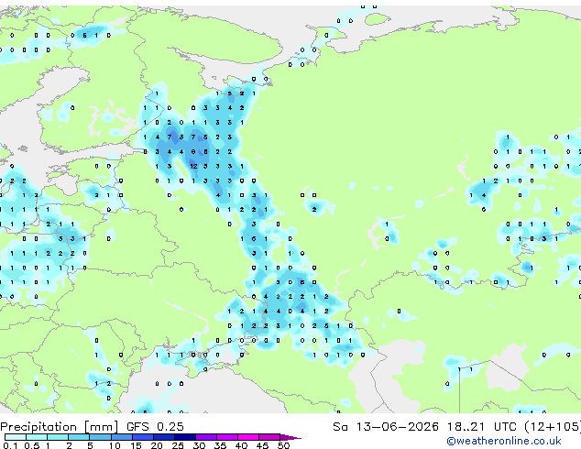Click the 20–25 mm legend color box
Viewport: 581px width, 449px height.
pos(164,437)
